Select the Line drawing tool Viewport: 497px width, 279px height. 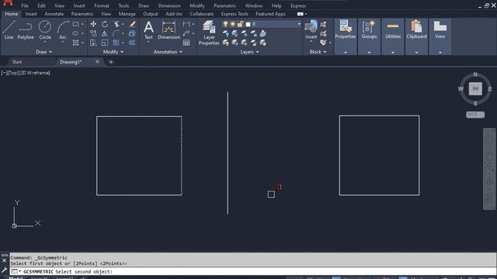pos(9,30)
